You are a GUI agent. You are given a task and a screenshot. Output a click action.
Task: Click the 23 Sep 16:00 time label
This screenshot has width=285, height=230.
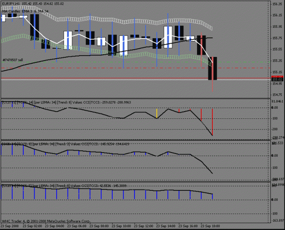coord(188,226)
